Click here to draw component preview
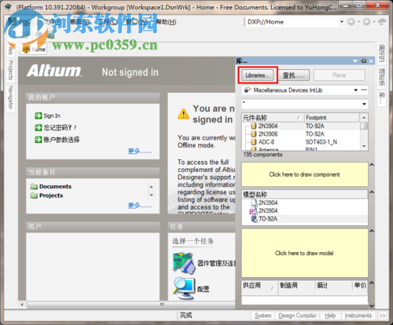The image size is (393, 325). pos(304,174)
